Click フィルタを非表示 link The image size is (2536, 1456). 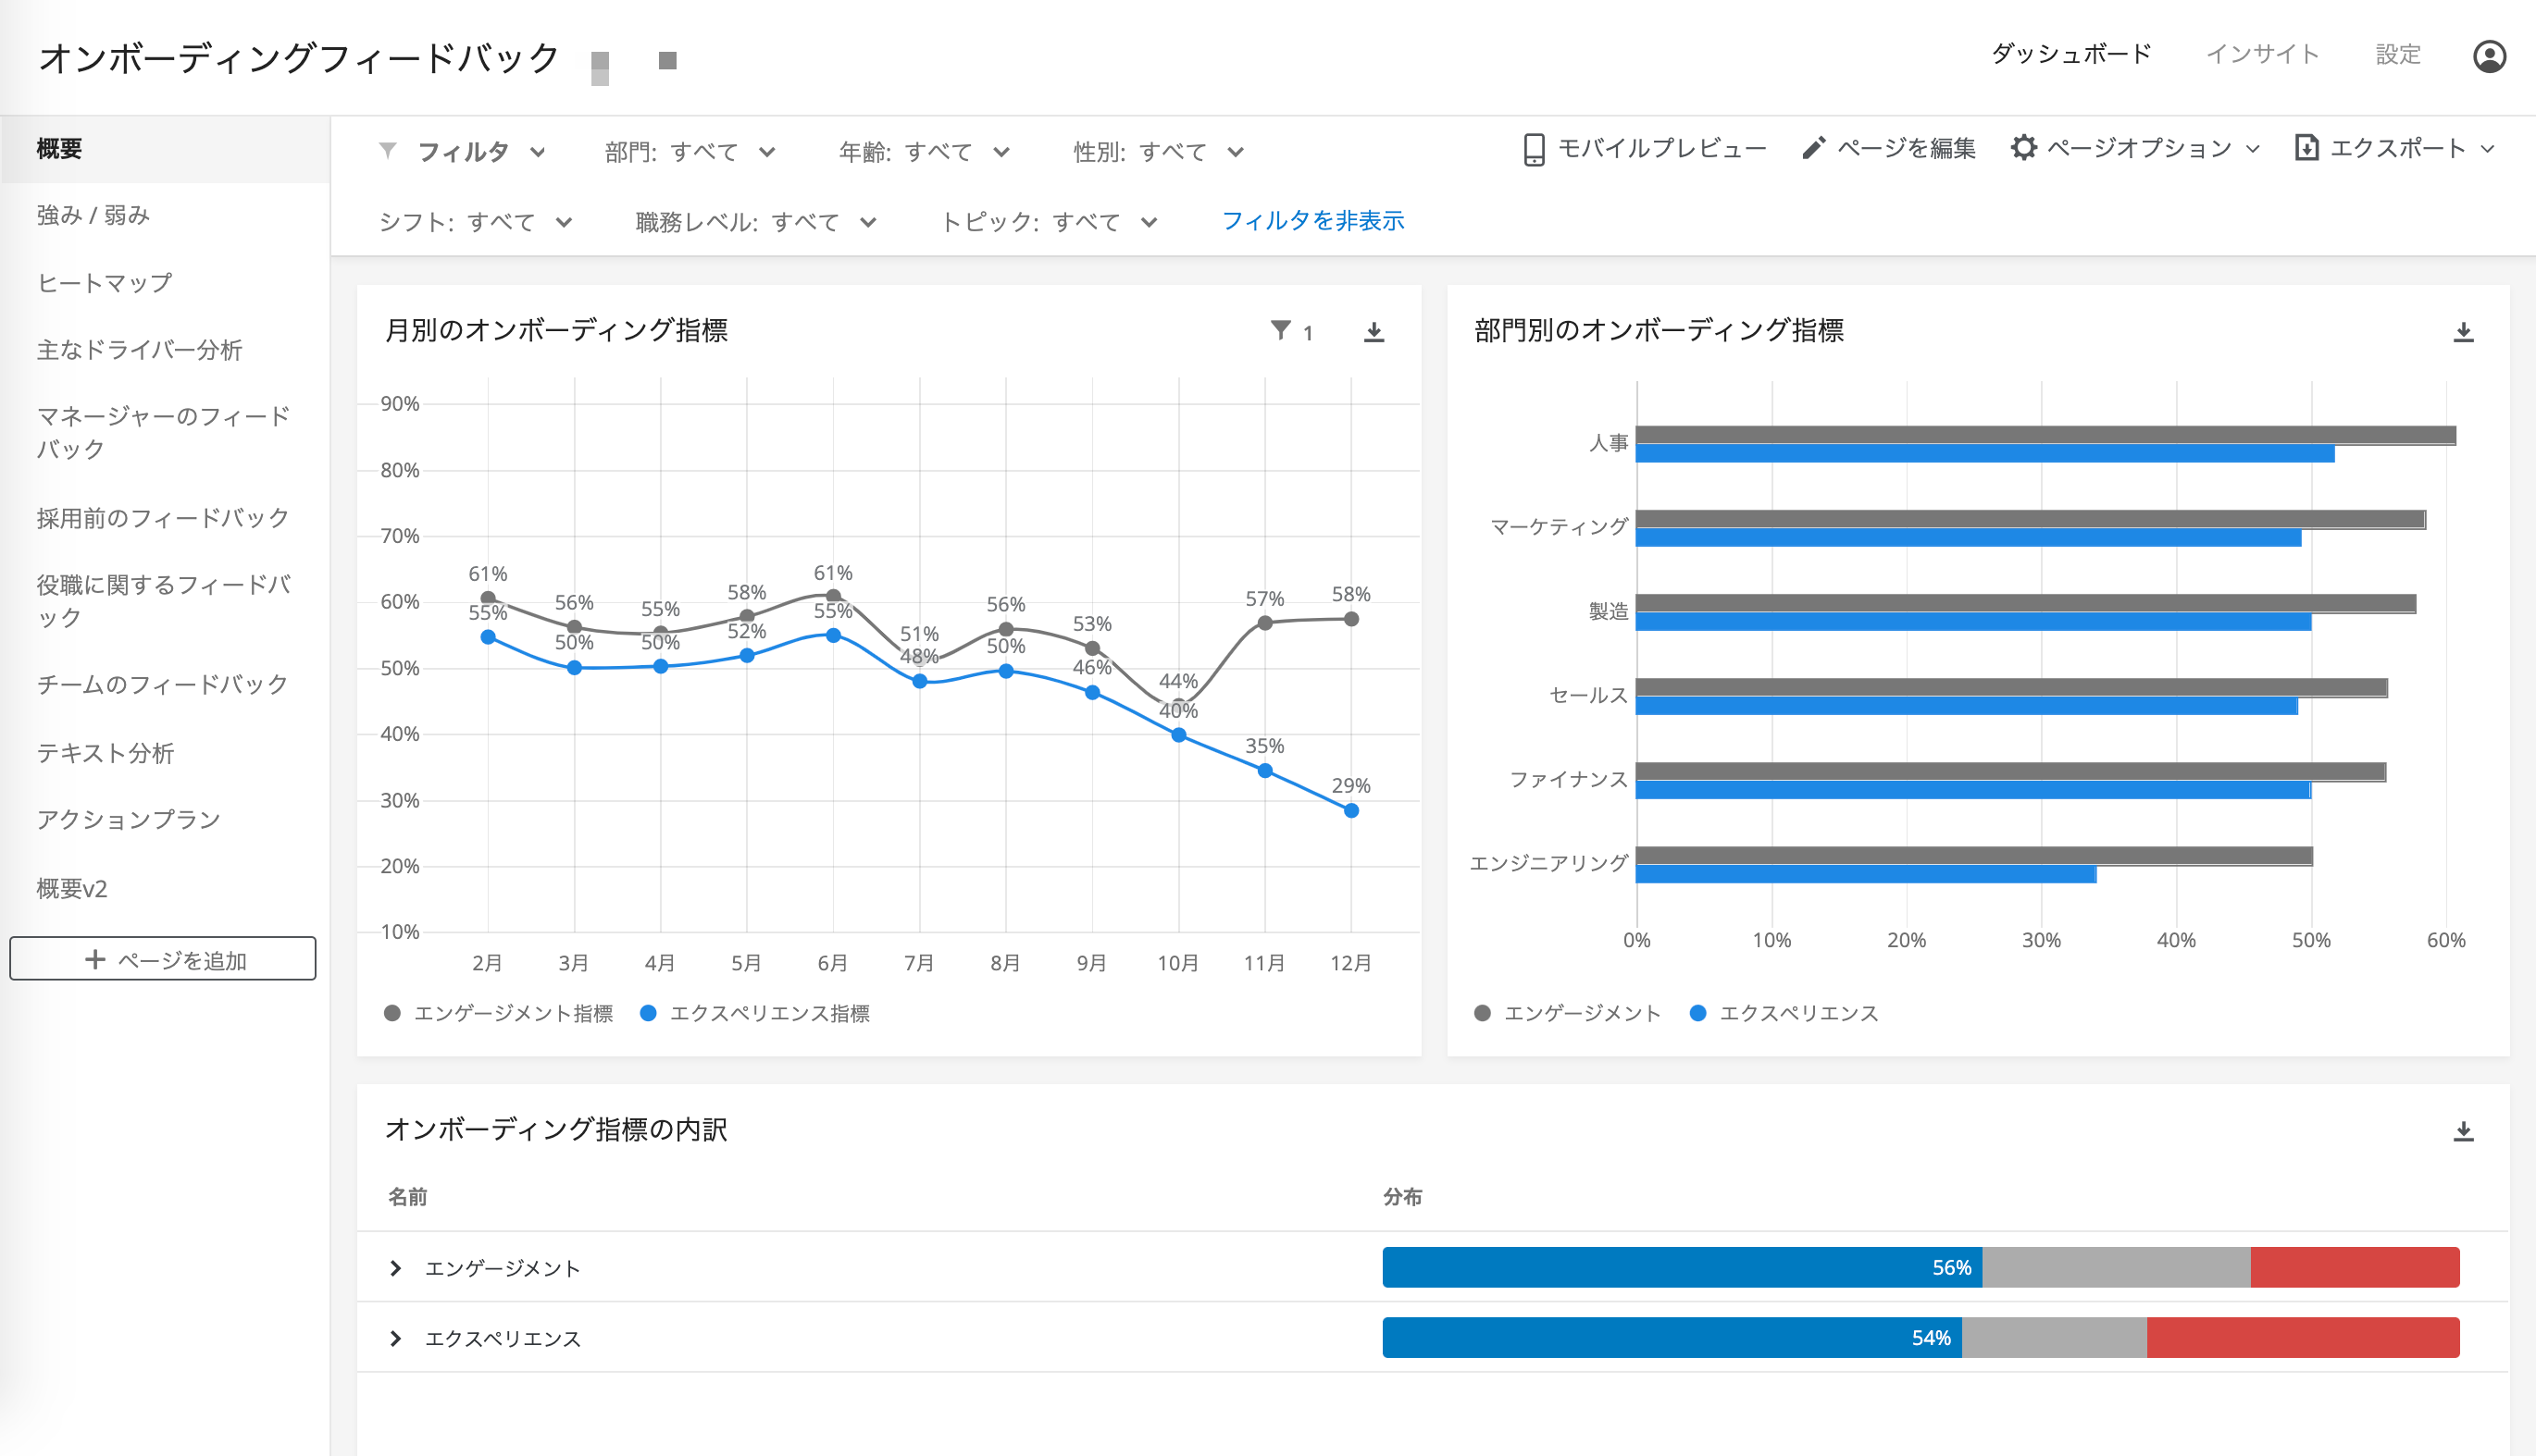click(x=1312, y=221)
